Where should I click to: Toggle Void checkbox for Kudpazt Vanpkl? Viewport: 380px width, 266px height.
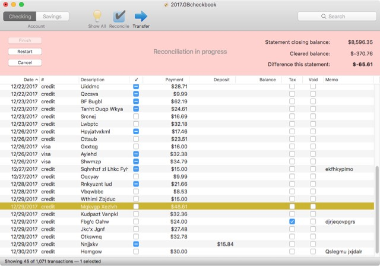[313, 214]
